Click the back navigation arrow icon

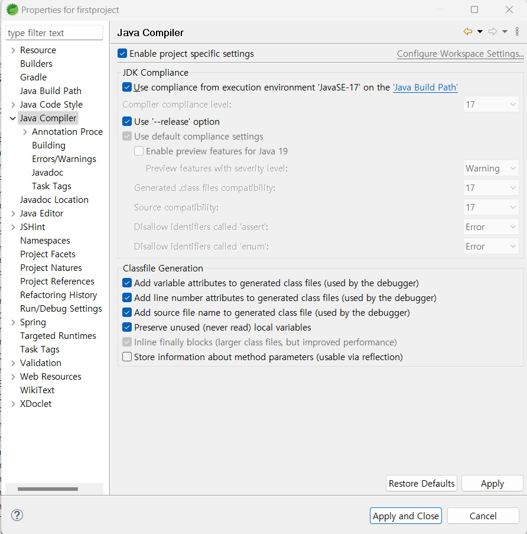[x=468, y=32]
